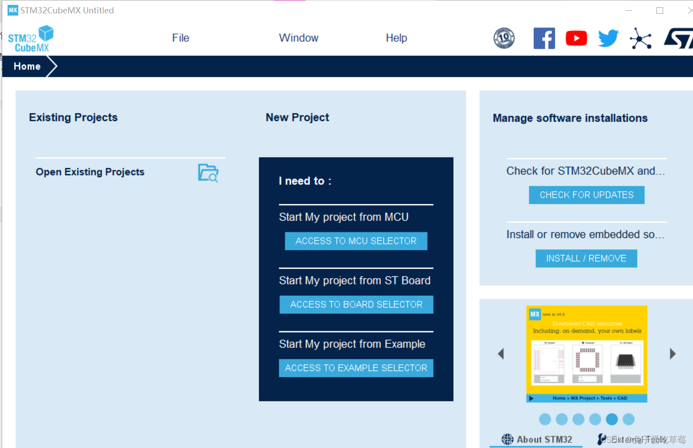Click the globe icon beside About STM32
The image size is (693, 448).
coord(507,440)
